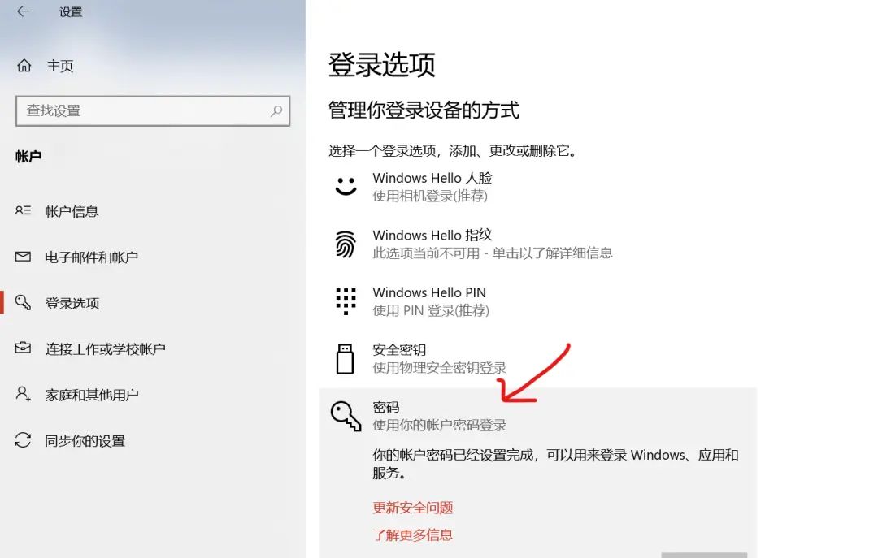Click the 查找设置 search box
The height and width of the screenshot is (558, 878).
coord(153,111)
